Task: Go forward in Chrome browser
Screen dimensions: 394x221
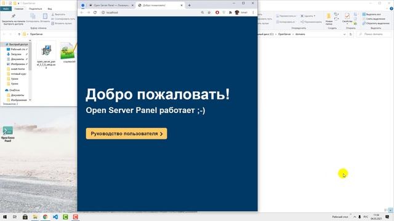Action: click(88, 12)
